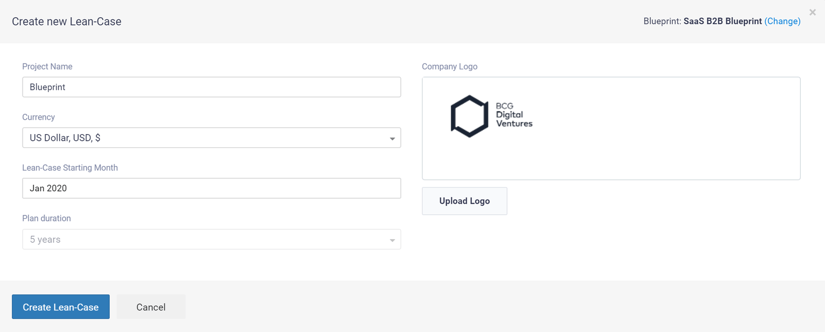Click the hexagon logo graphic

(x=470, y=116)
